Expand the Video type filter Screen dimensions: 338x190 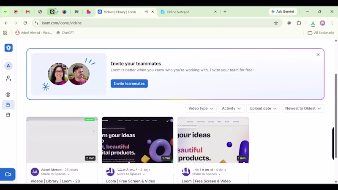(x=201, y=109)
